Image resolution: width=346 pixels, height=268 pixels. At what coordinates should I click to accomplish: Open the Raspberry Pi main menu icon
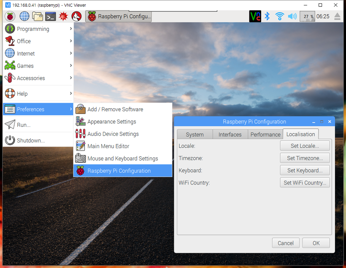click(x=10, y=16)
